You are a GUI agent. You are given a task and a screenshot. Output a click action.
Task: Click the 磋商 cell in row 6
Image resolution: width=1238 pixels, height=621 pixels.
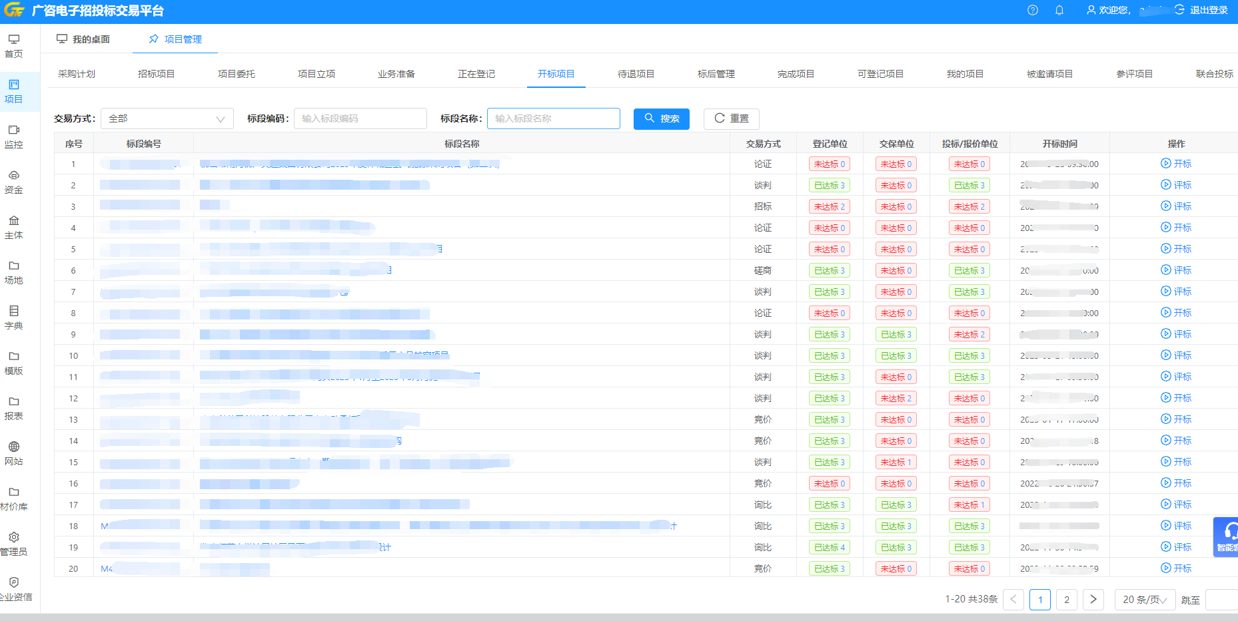coord(763,270)
